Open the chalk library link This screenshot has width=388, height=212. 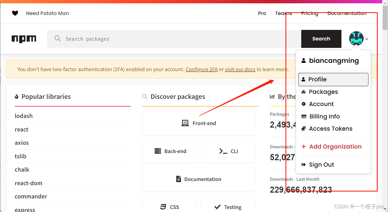22,170
